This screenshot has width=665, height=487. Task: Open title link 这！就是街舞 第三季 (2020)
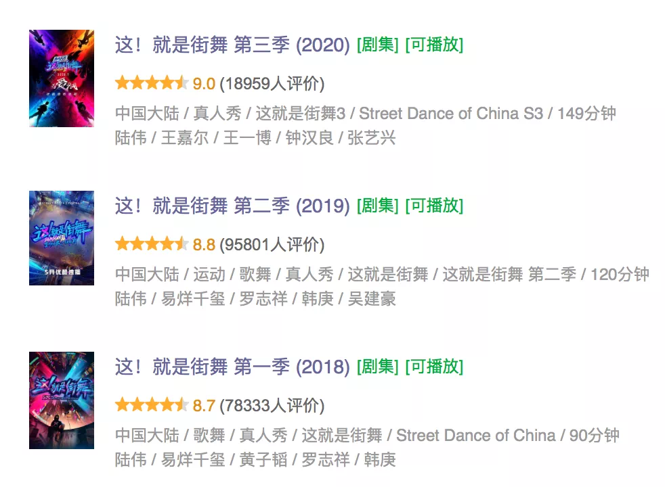click(232, 45)
